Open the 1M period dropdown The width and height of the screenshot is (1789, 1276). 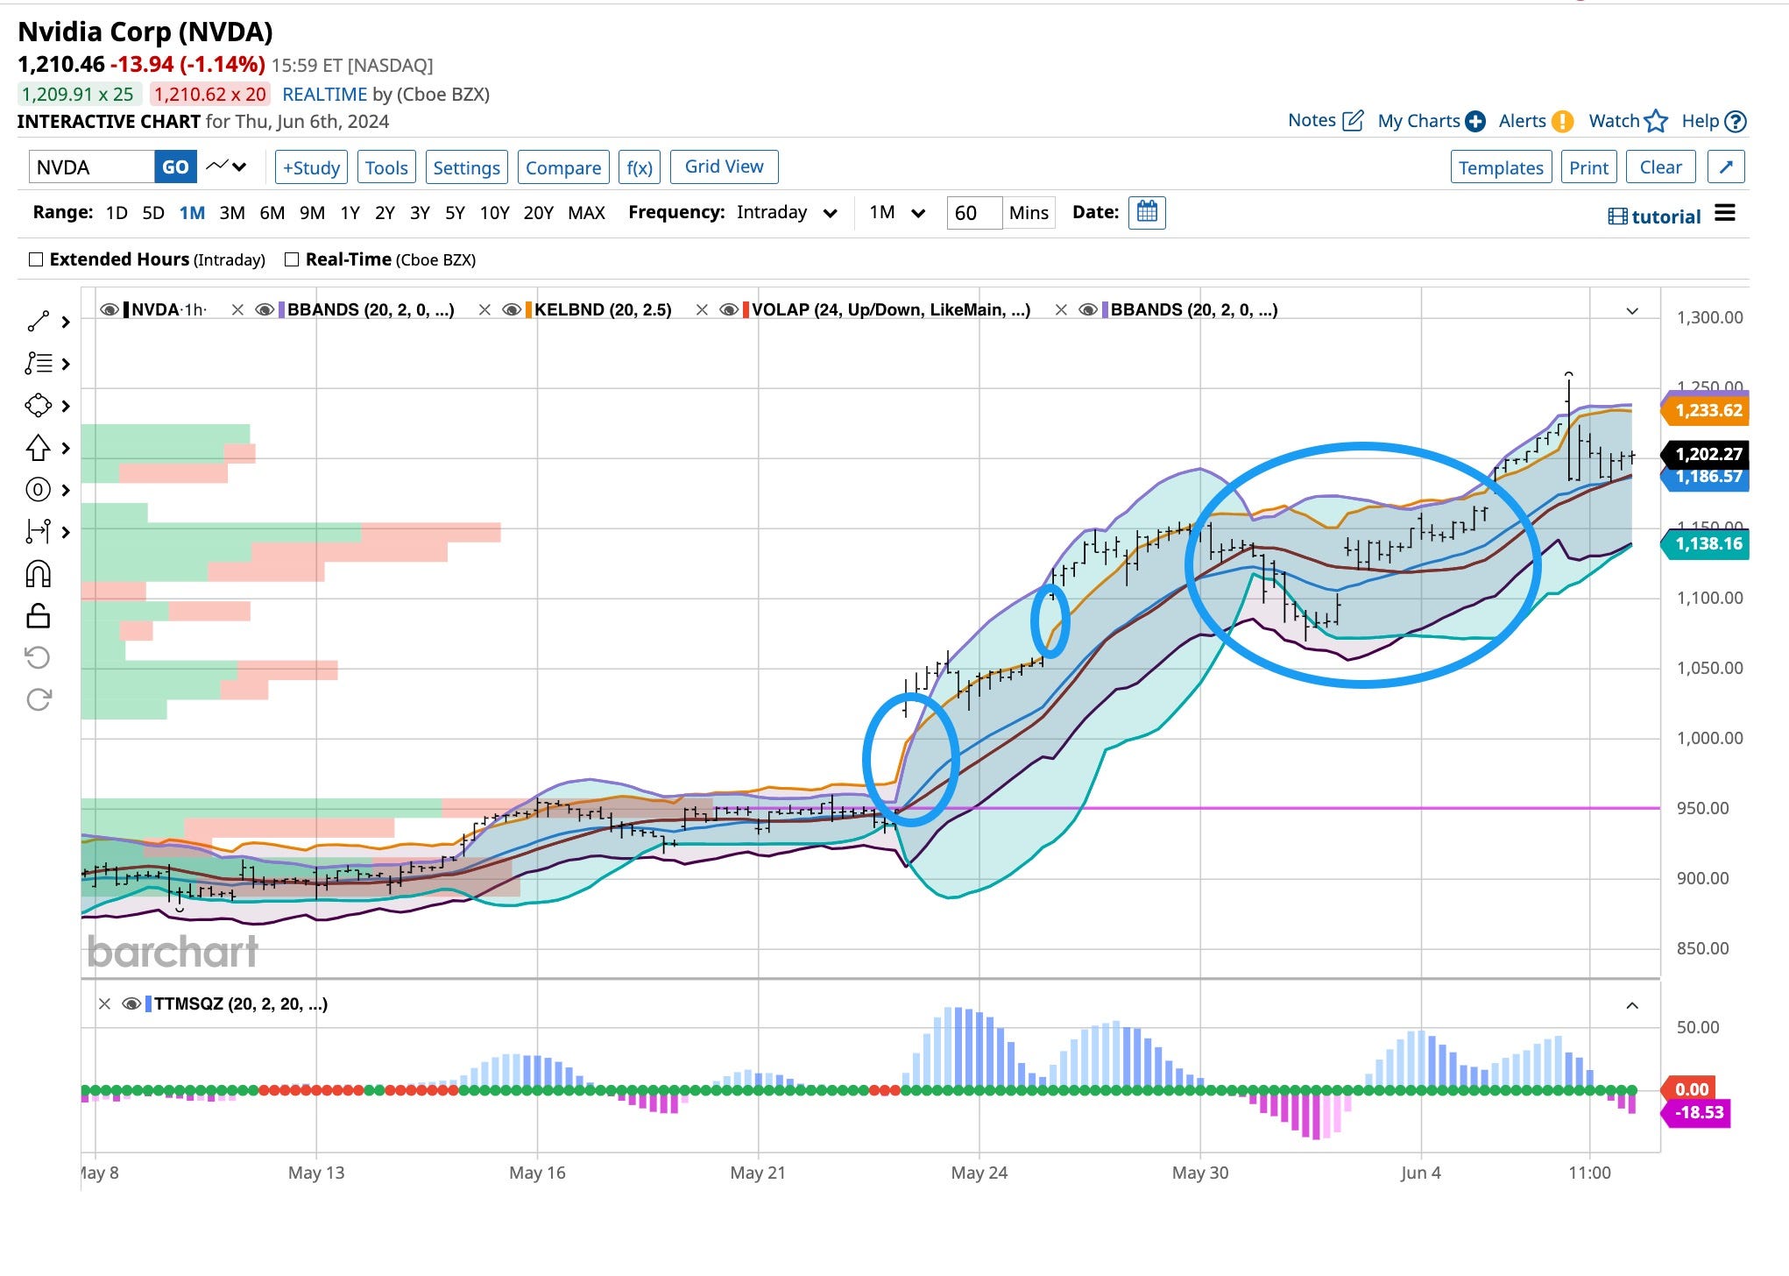click(897, 212)
